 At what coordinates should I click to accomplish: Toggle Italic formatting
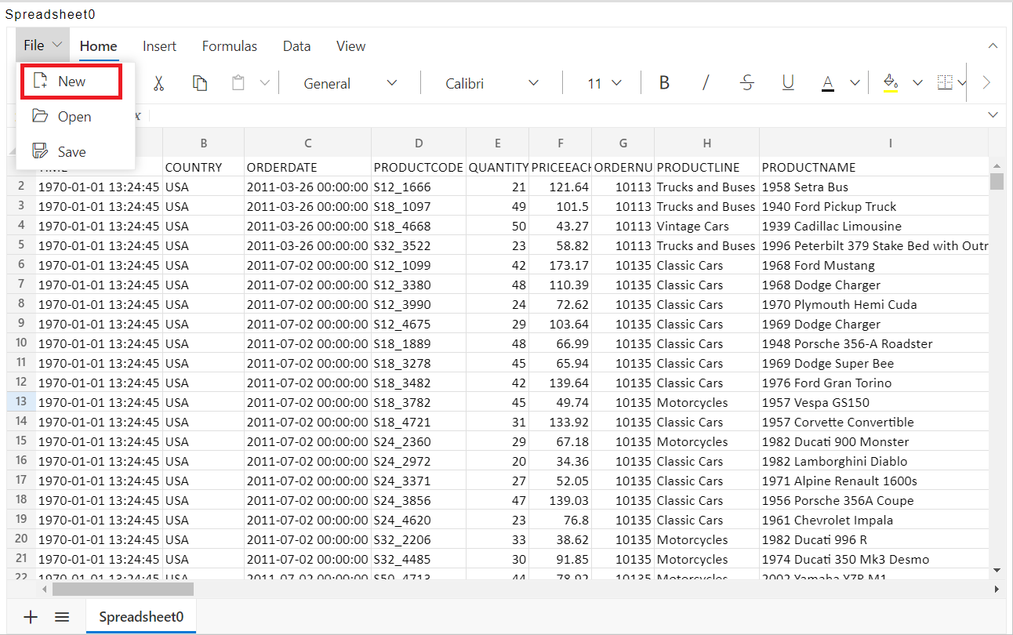(706, 83)
